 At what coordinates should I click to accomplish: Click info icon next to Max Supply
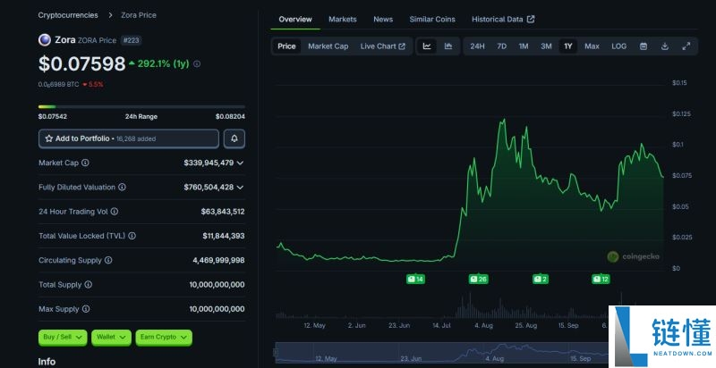[x=85, y=309]
